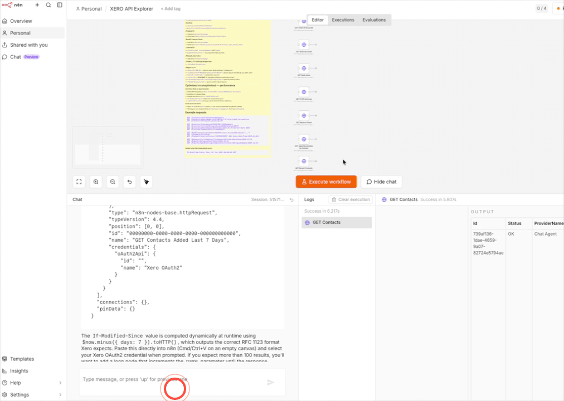The image size is (564, 401).
Task: Click the canvas minimap
Action: tap(108, 147)
